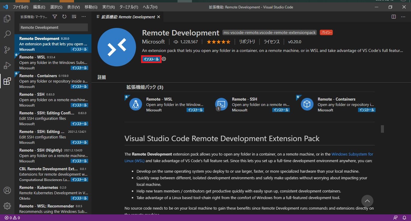Refresh the extensions list
This screenshot has height=221, width=411.
64,17
